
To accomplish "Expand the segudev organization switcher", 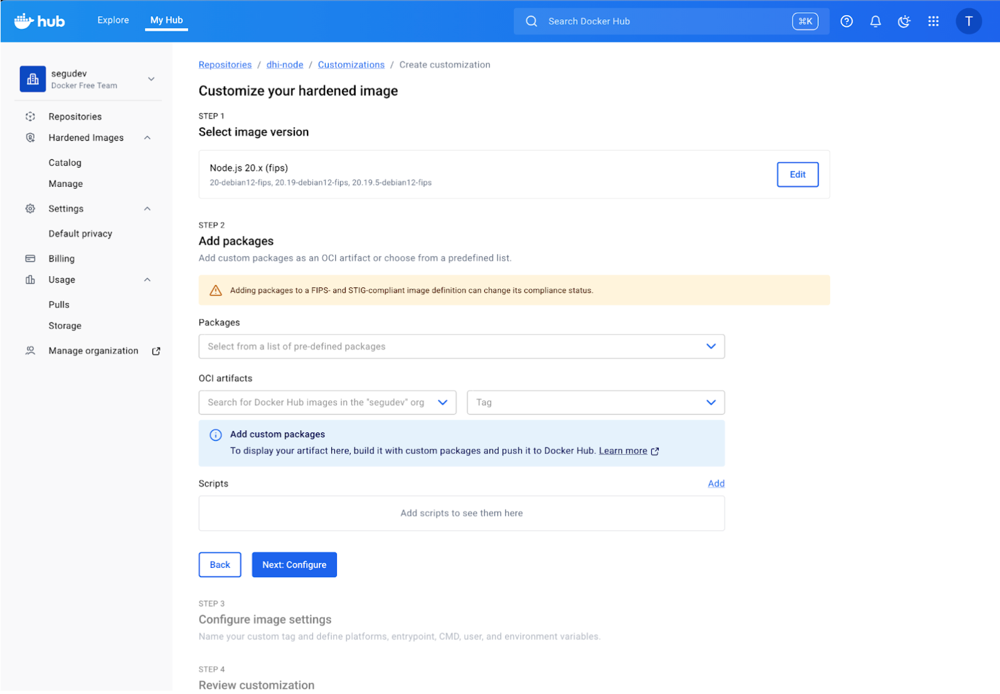I will [151, 79].
